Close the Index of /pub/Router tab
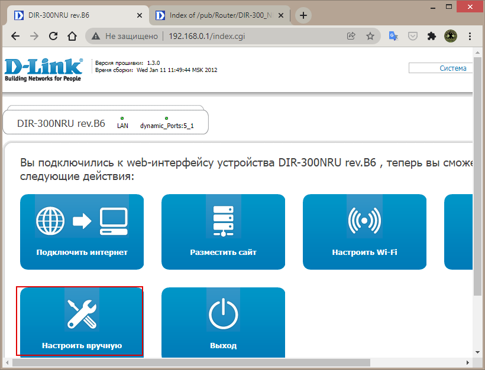 (281, 15)
